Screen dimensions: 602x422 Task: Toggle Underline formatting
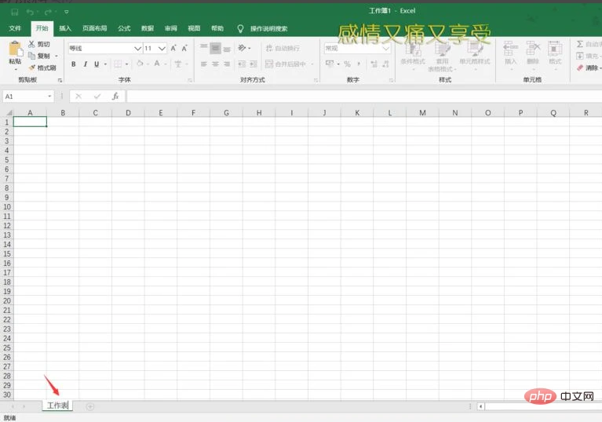click(96, 64)
